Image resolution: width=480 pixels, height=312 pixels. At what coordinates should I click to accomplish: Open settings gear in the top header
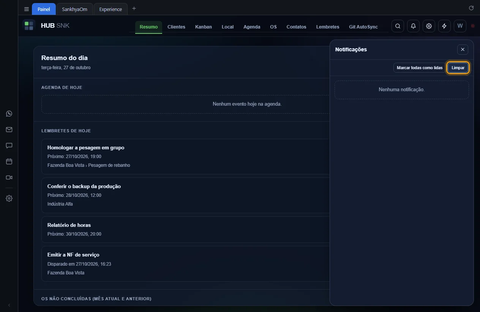[x=429, y=26]
